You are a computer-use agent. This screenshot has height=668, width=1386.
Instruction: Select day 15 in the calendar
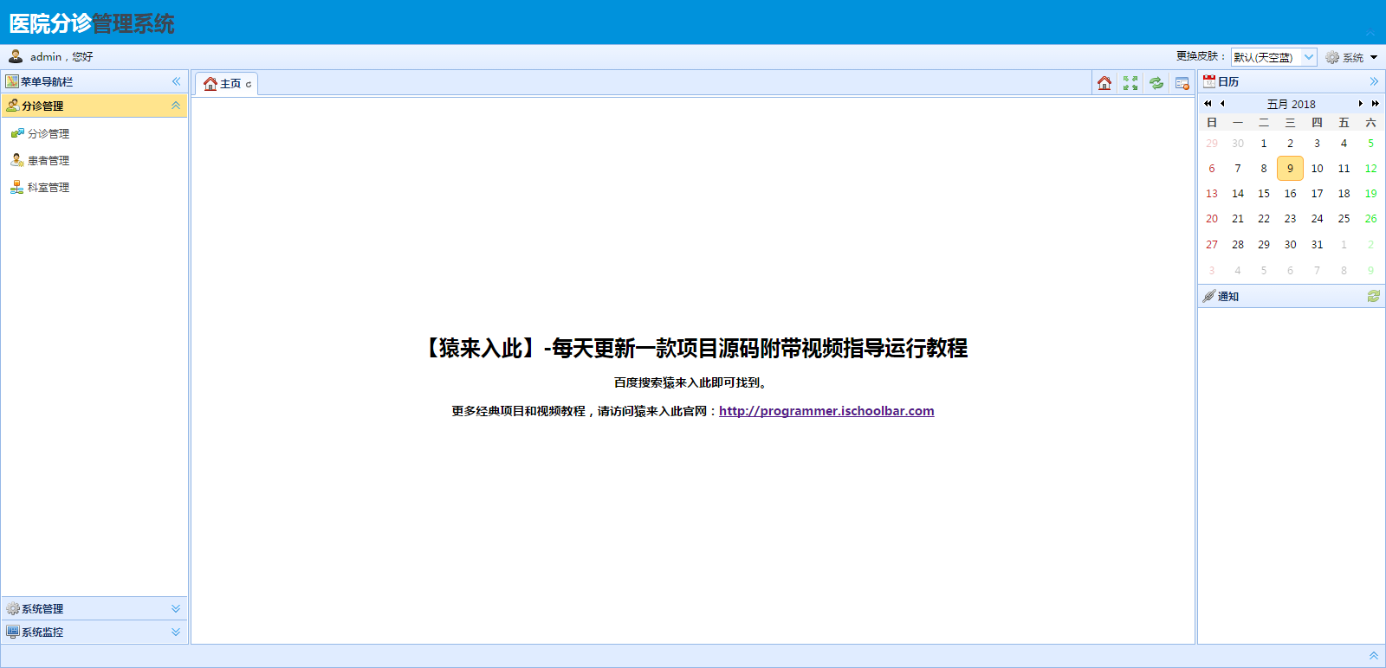1264,193
